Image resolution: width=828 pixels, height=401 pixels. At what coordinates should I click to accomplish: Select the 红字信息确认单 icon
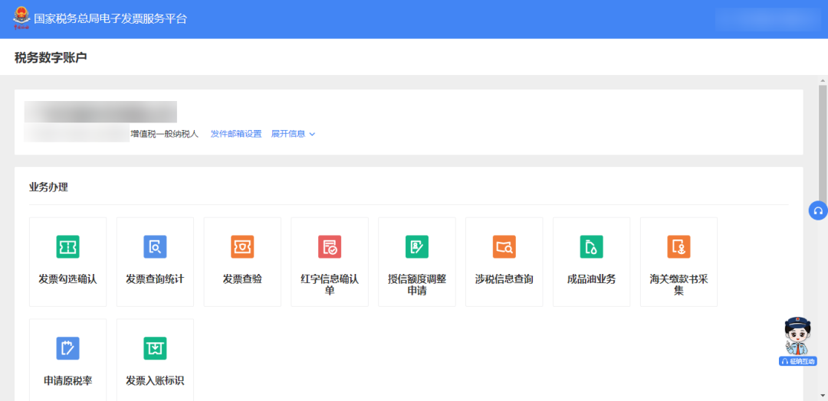pos(330,247)
